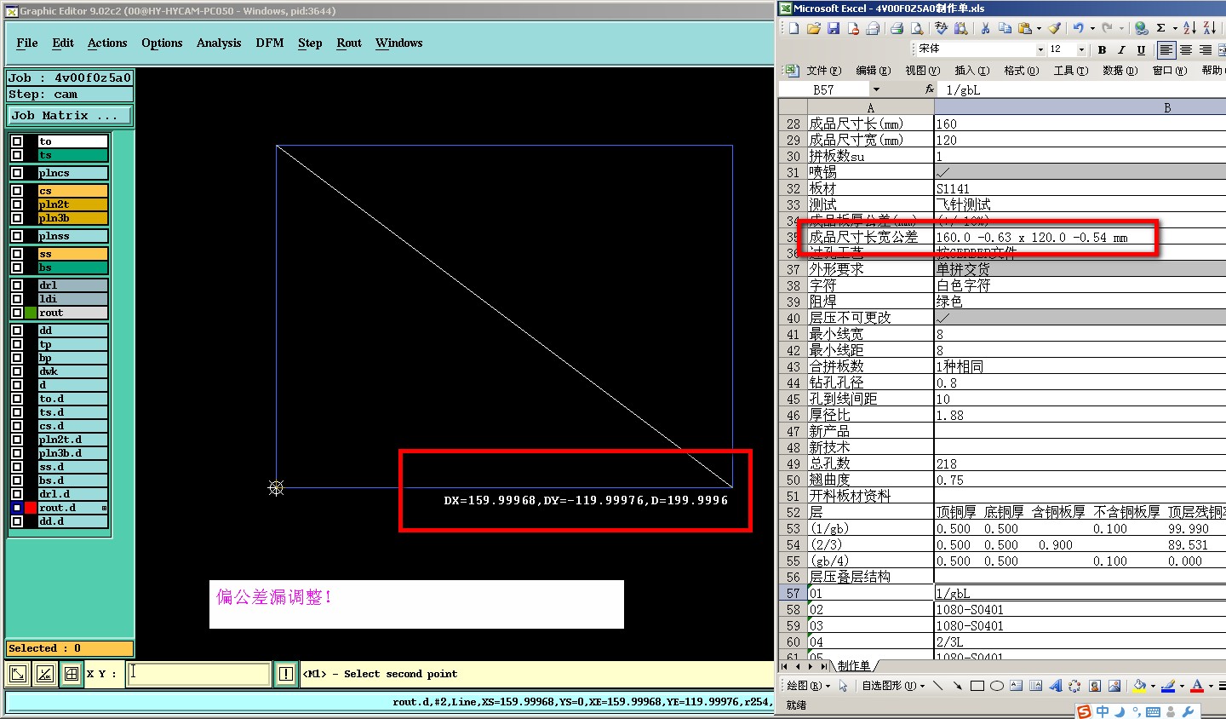Toggle the checkbox for layer drl
This screenshot has height=719, width=1226.
point(17,285)
